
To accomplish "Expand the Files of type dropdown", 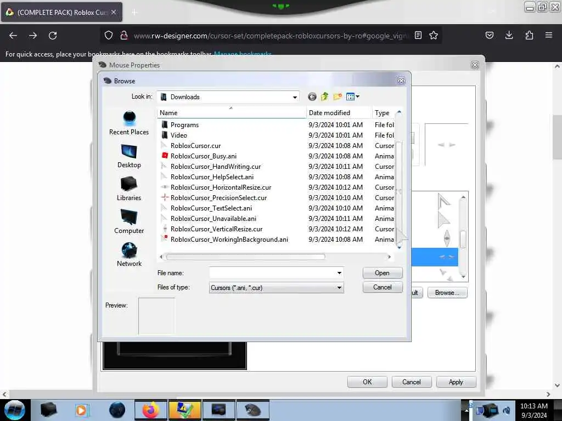I will click(339, 287).
